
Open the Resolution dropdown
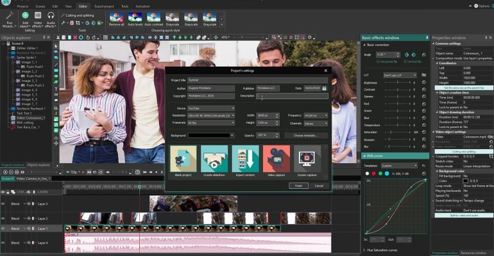pyautogui.click(x=211, y=116)
